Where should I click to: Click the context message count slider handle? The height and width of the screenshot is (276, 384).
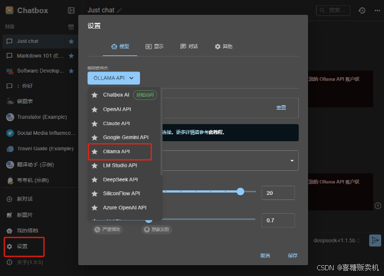point(241,191)
